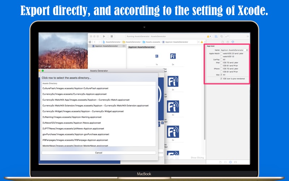The height and width of the screenshot is (181, 289).
Task: Uncheck iOS icon is pre-rendered checkbox
Action: tap(221, 79)
